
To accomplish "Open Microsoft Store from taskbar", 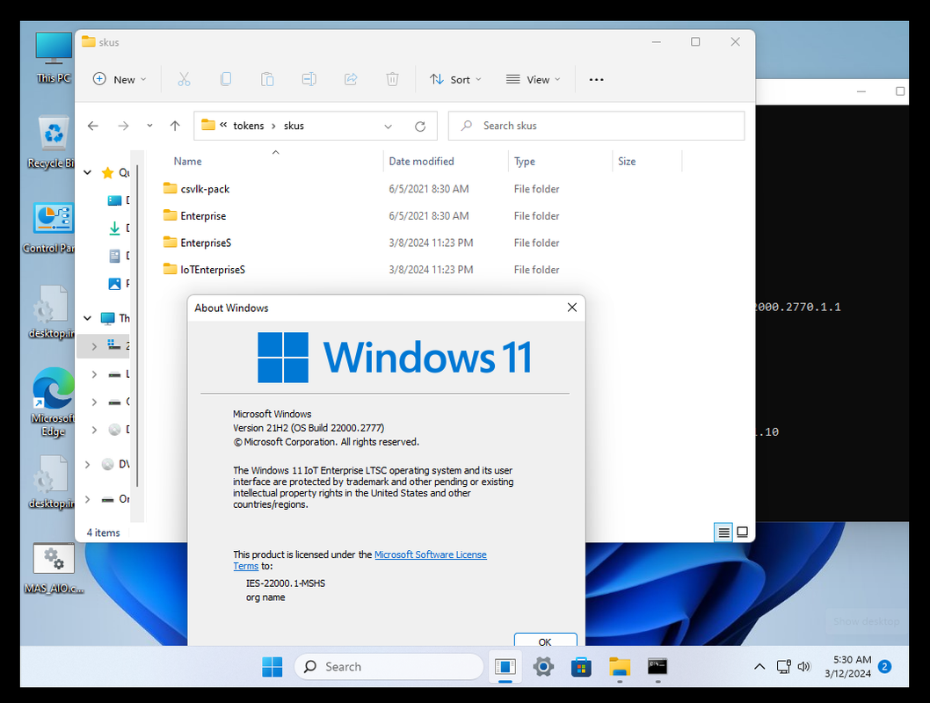I will [581, 667].
